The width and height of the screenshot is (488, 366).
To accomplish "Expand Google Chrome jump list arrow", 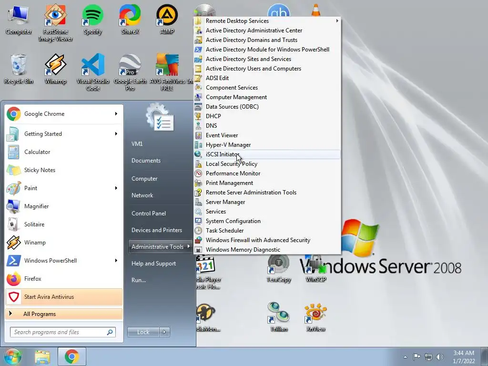I will 116,113.
